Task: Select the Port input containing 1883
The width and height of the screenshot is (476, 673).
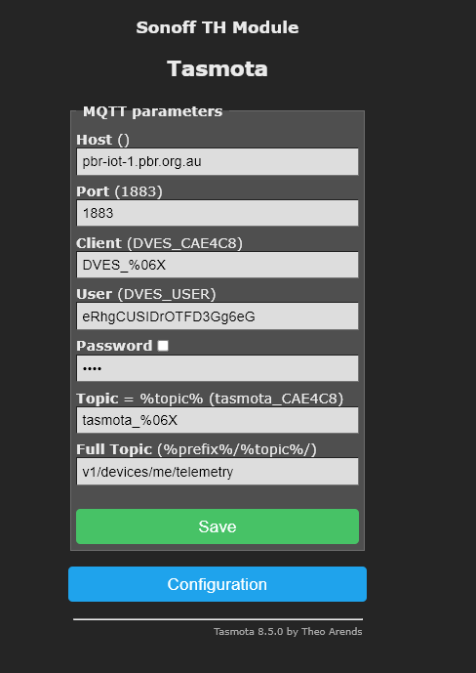Action: 218,213
